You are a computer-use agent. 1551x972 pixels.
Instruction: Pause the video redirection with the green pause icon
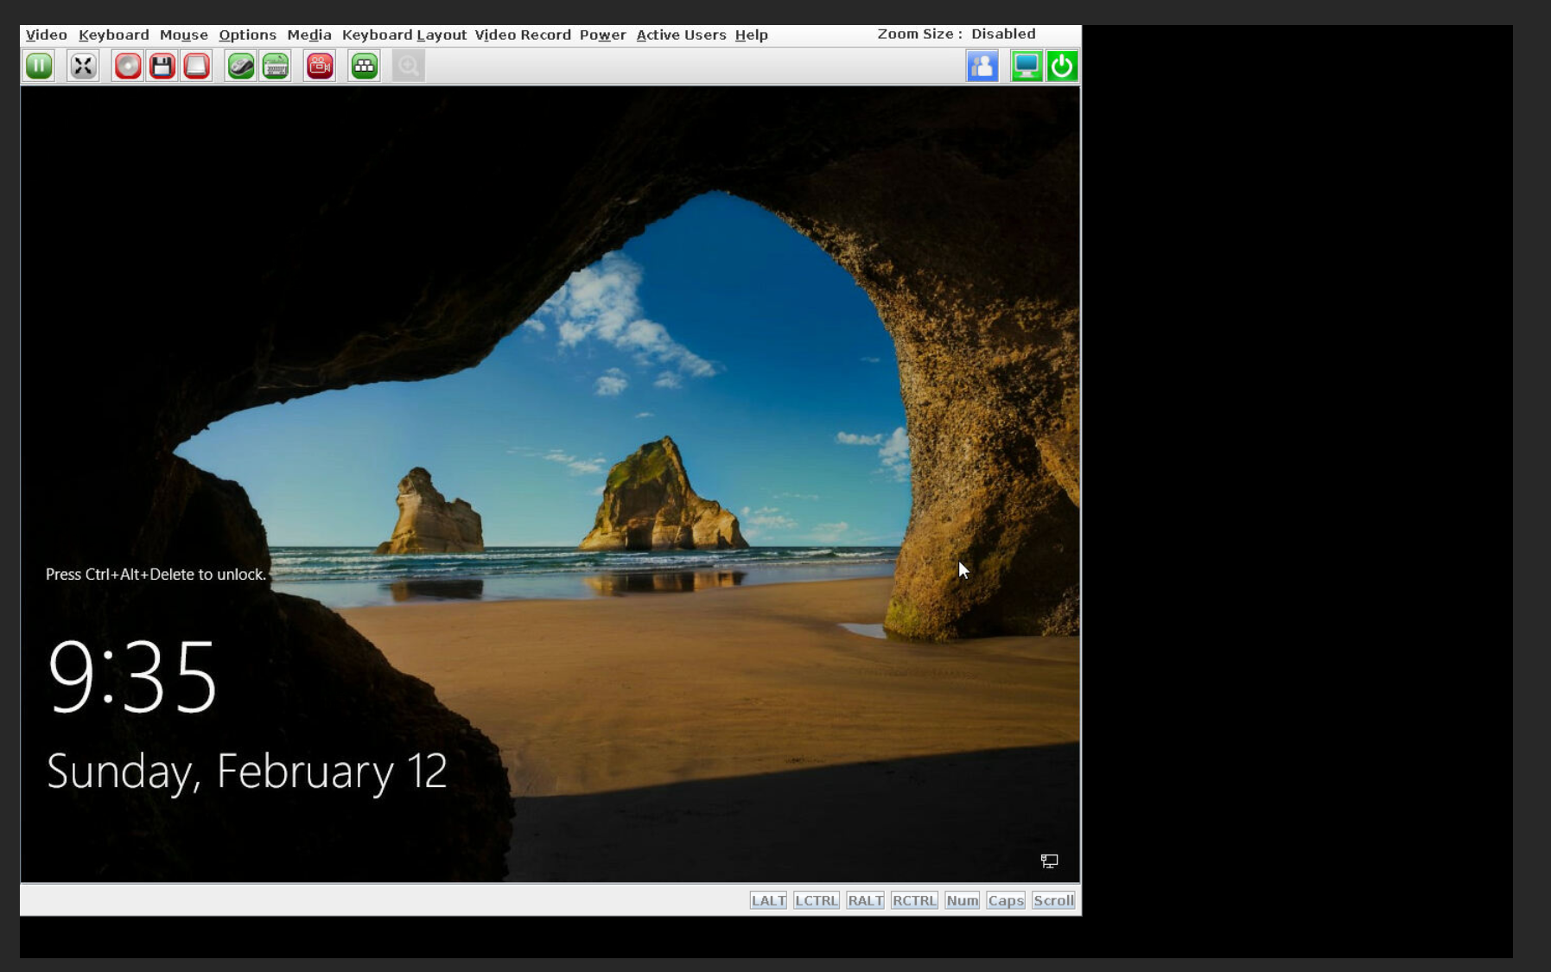39,67
